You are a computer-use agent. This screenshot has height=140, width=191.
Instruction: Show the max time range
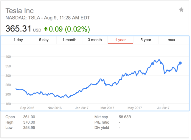click(171, 40)
